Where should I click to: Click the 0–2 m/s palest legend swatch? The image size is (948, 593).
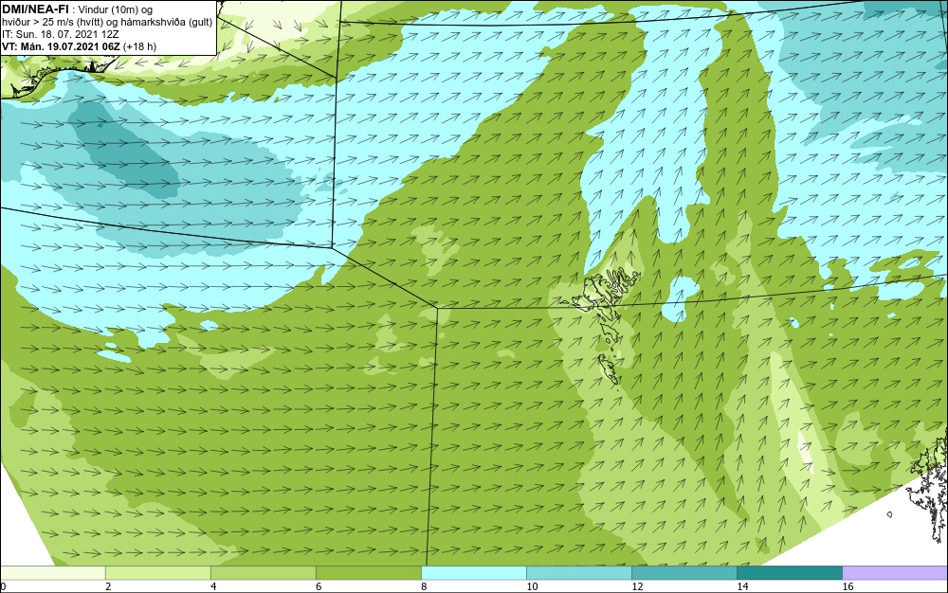(x=52, y=573)
